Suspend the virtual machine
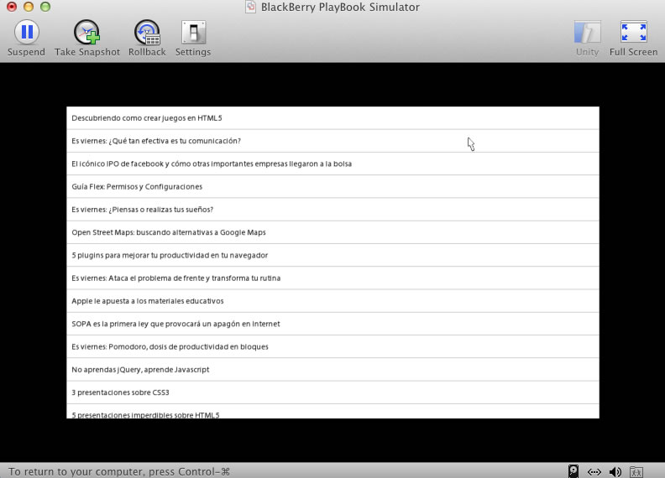This screenshot has height=478, width=665. pyautogui.click(x=26, y=38)
